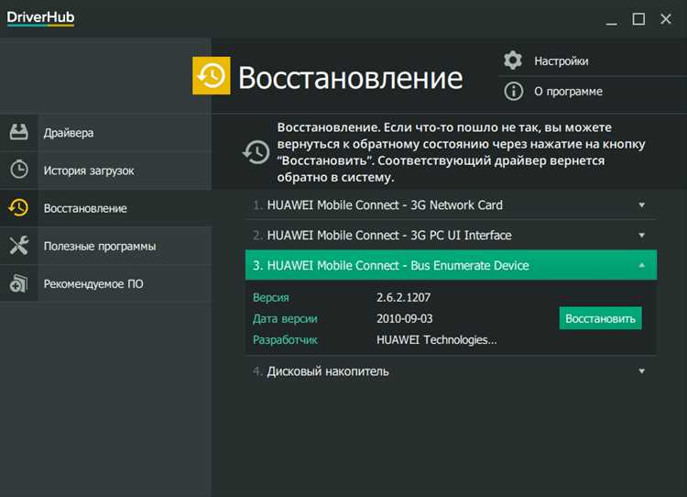
Task: Maximize the DriverHub window
Action: [x=638, y=19]
